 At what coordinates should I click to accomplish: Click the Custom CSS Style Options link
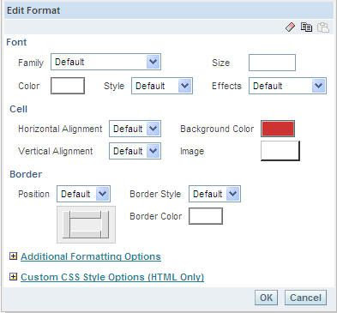[112, 277]
